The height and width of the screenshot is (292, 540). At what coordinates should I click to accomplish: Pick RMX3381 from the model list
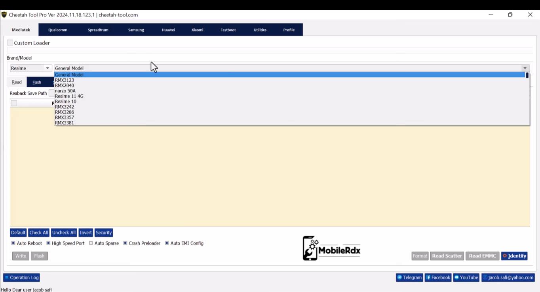pyautogui.click(x=289, y=123)
